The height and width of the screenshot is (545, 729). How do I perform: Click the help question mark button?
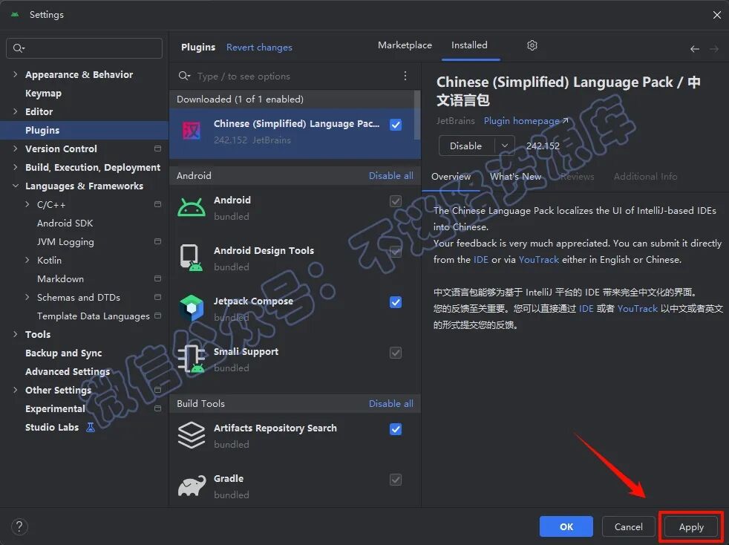click(x=19, y=527)
